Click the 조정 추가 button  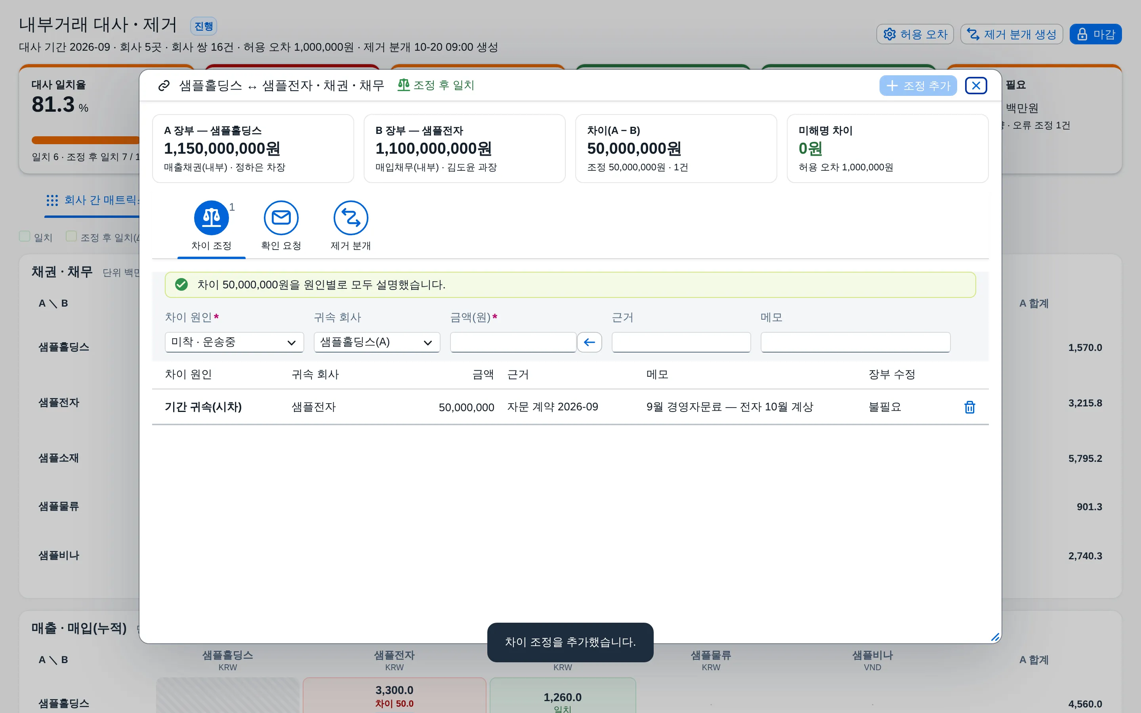pyautogui.click(x=918, y=85)
